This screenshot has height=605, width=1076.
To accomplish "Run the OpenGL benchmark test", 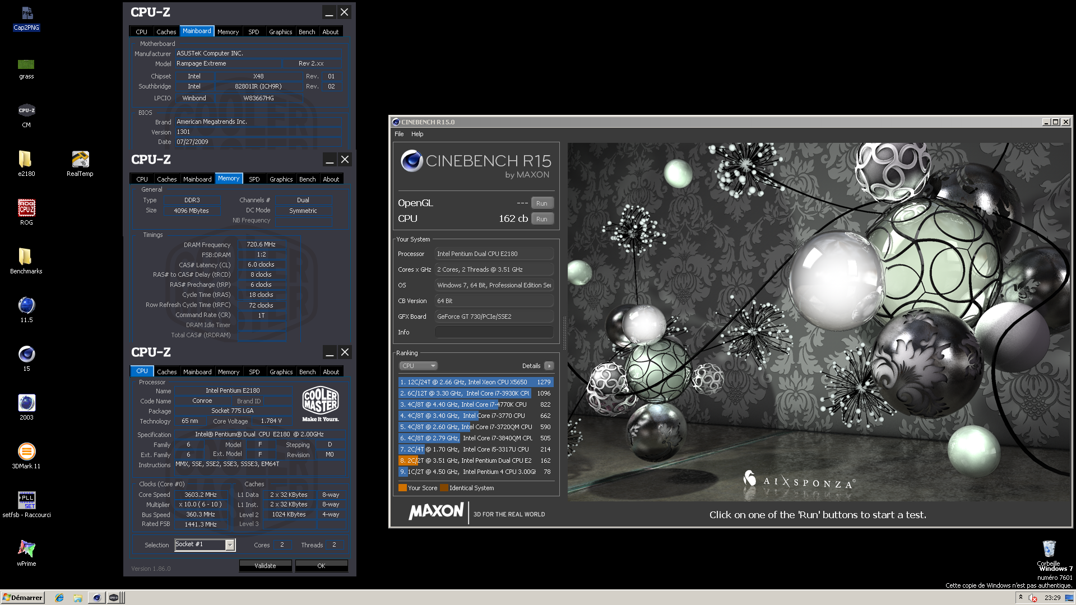I will [541, 203].
